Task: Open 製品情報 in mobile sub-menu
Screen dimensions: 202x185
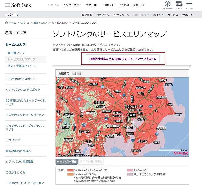Action: (87, 15)
